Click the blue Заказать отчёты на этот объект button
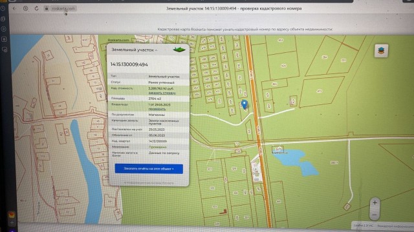414x232 pixels. click(149, 169)
